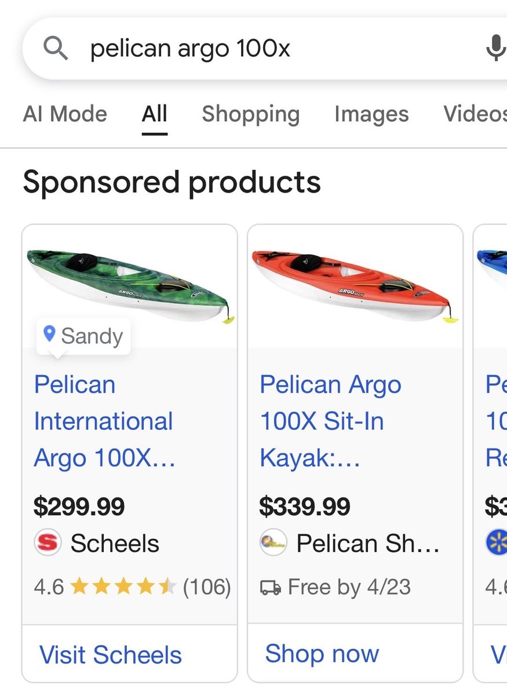Switch to the Videos tab
The width and height of the screenshot is (507, 696).
(474, 114)
